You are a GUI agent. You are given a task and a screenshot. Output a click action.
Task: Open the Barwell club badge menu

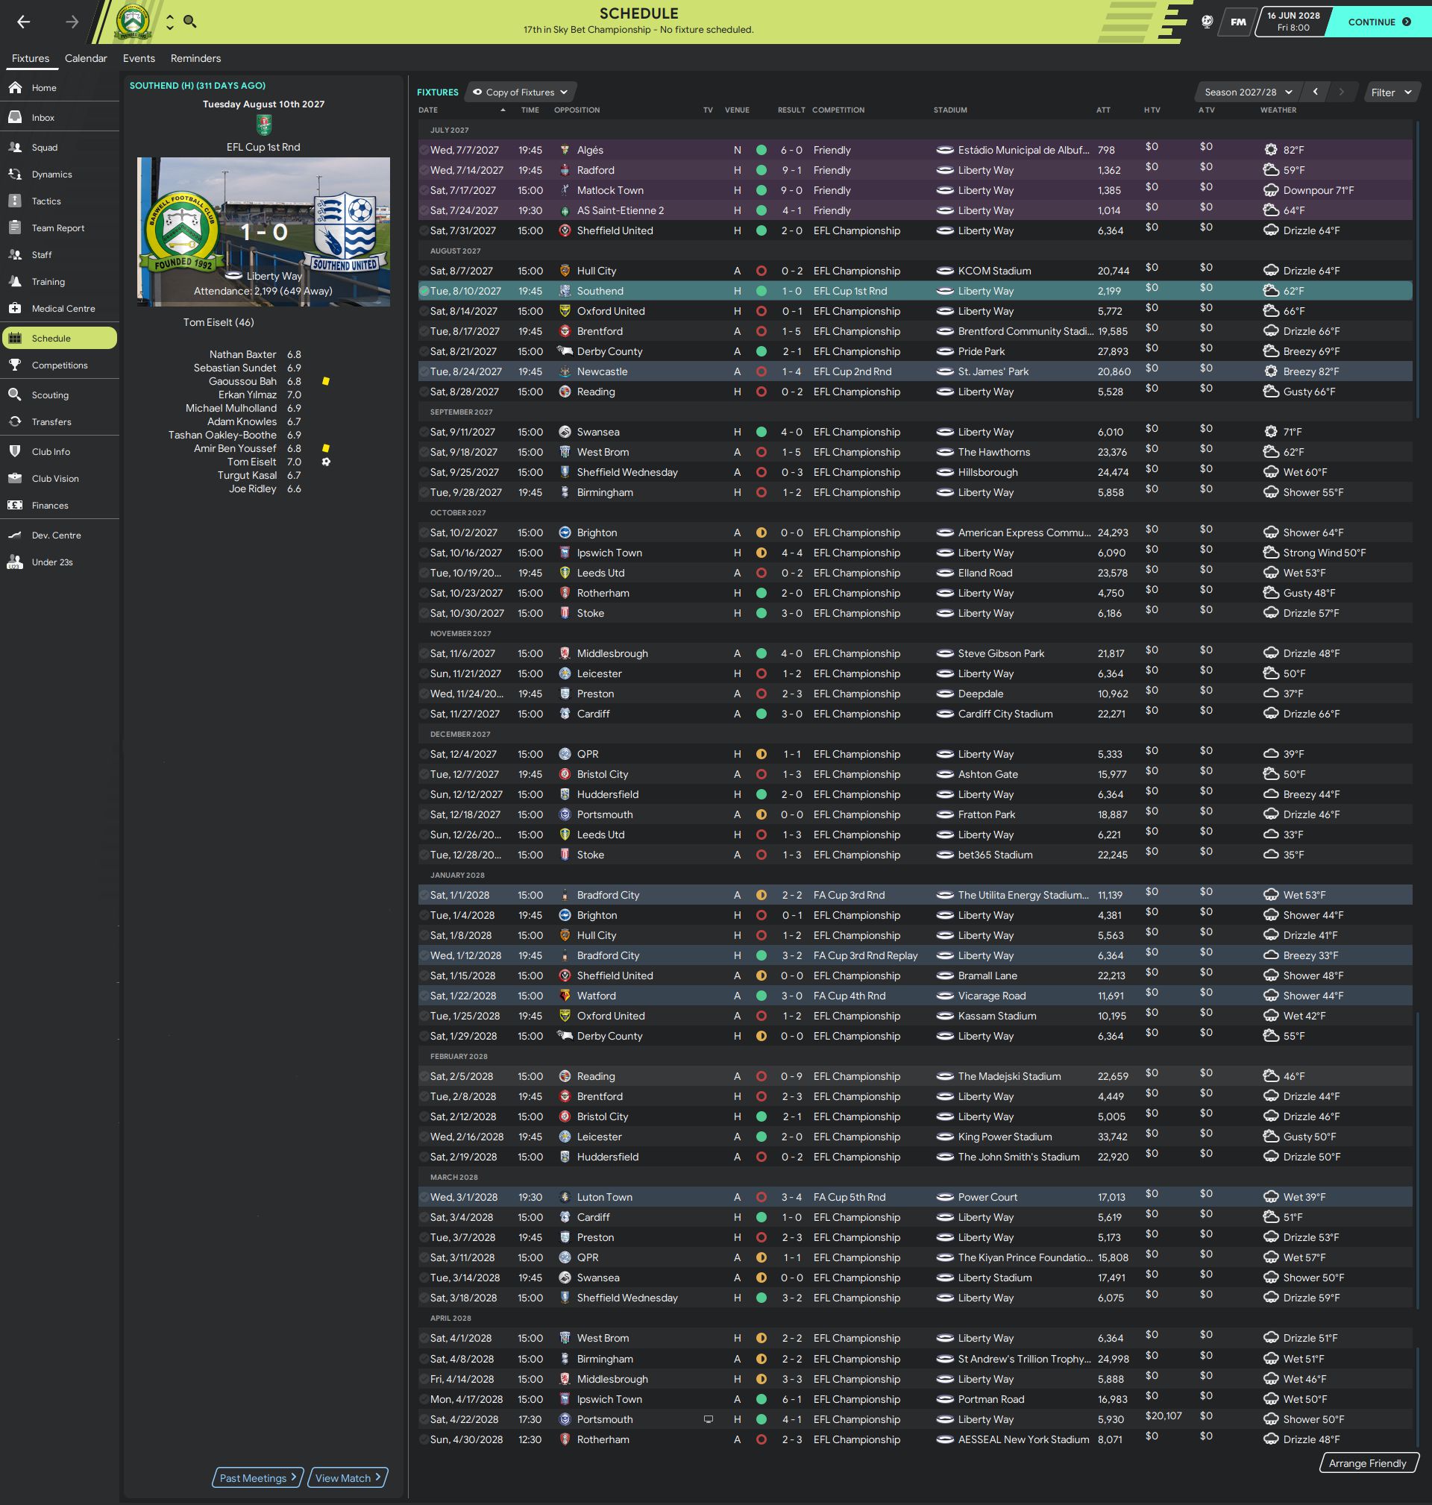click(x=133, y=22)
